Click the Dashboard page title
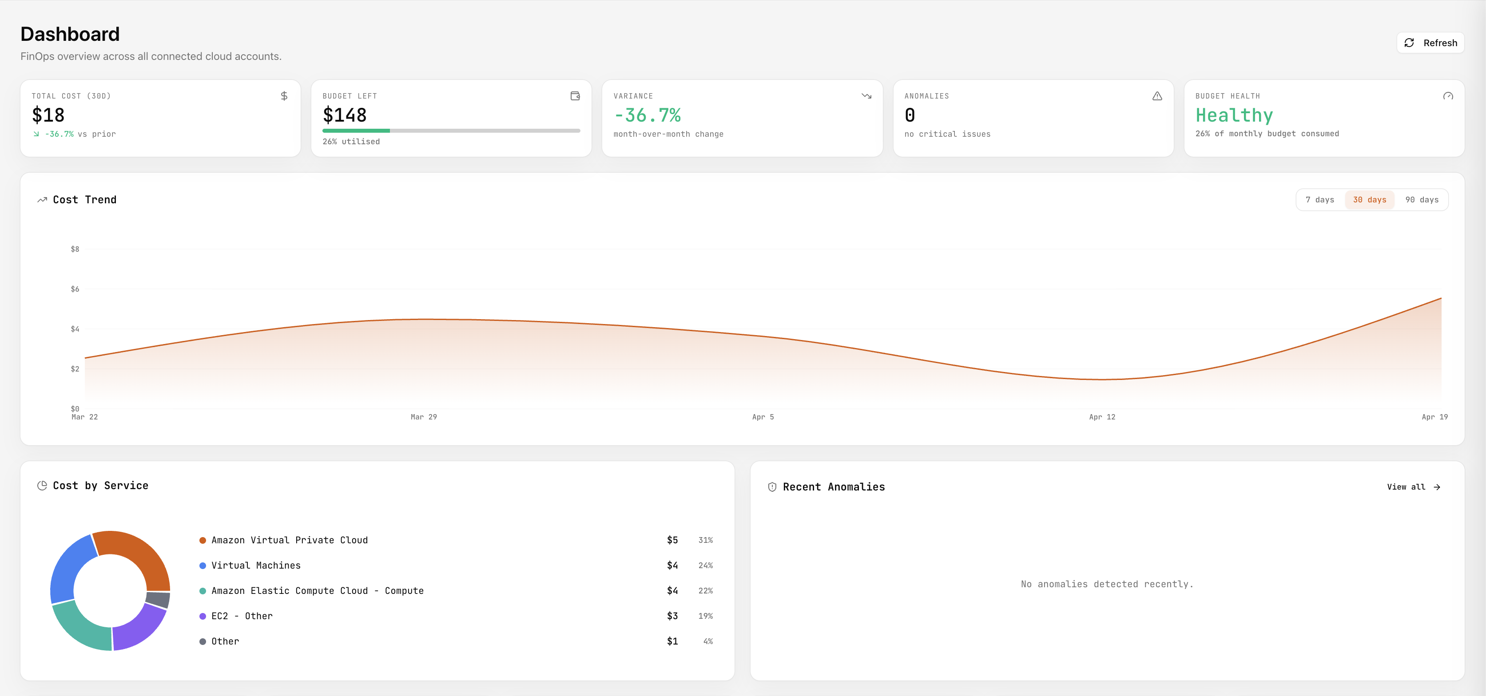Viewport: 1486px width, 696px height. pos(70,34)
